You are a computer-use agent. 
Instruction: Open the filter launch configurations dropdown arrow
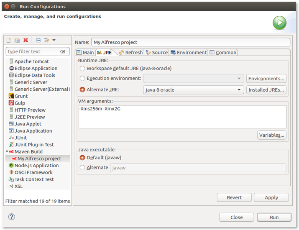coord(54,41)
